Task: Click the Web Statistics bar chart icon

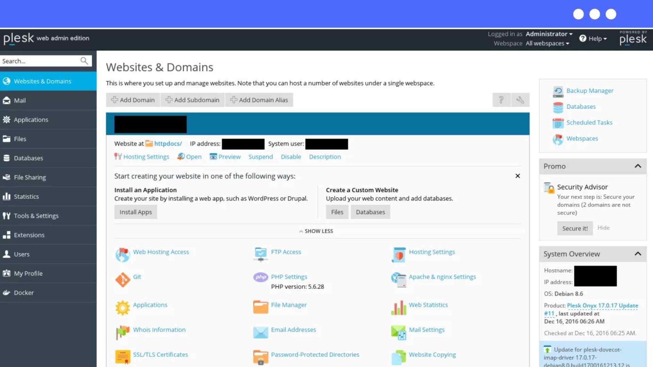Action: (399, 308)
